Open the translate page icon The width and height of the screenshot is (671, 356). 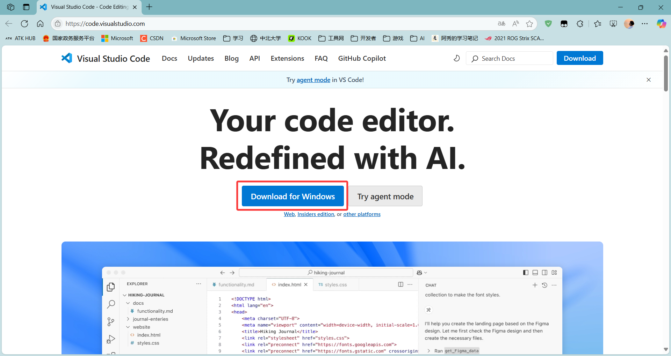[502, 24]
